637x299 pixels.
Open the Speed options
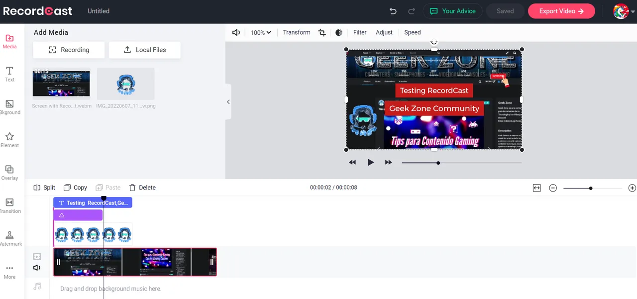tap(413, 32)
